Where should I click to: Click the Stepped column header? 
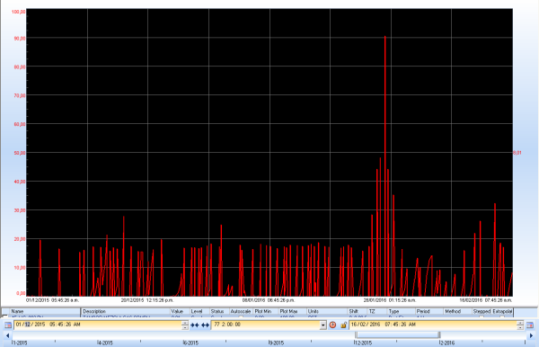(x=482, y=311)
